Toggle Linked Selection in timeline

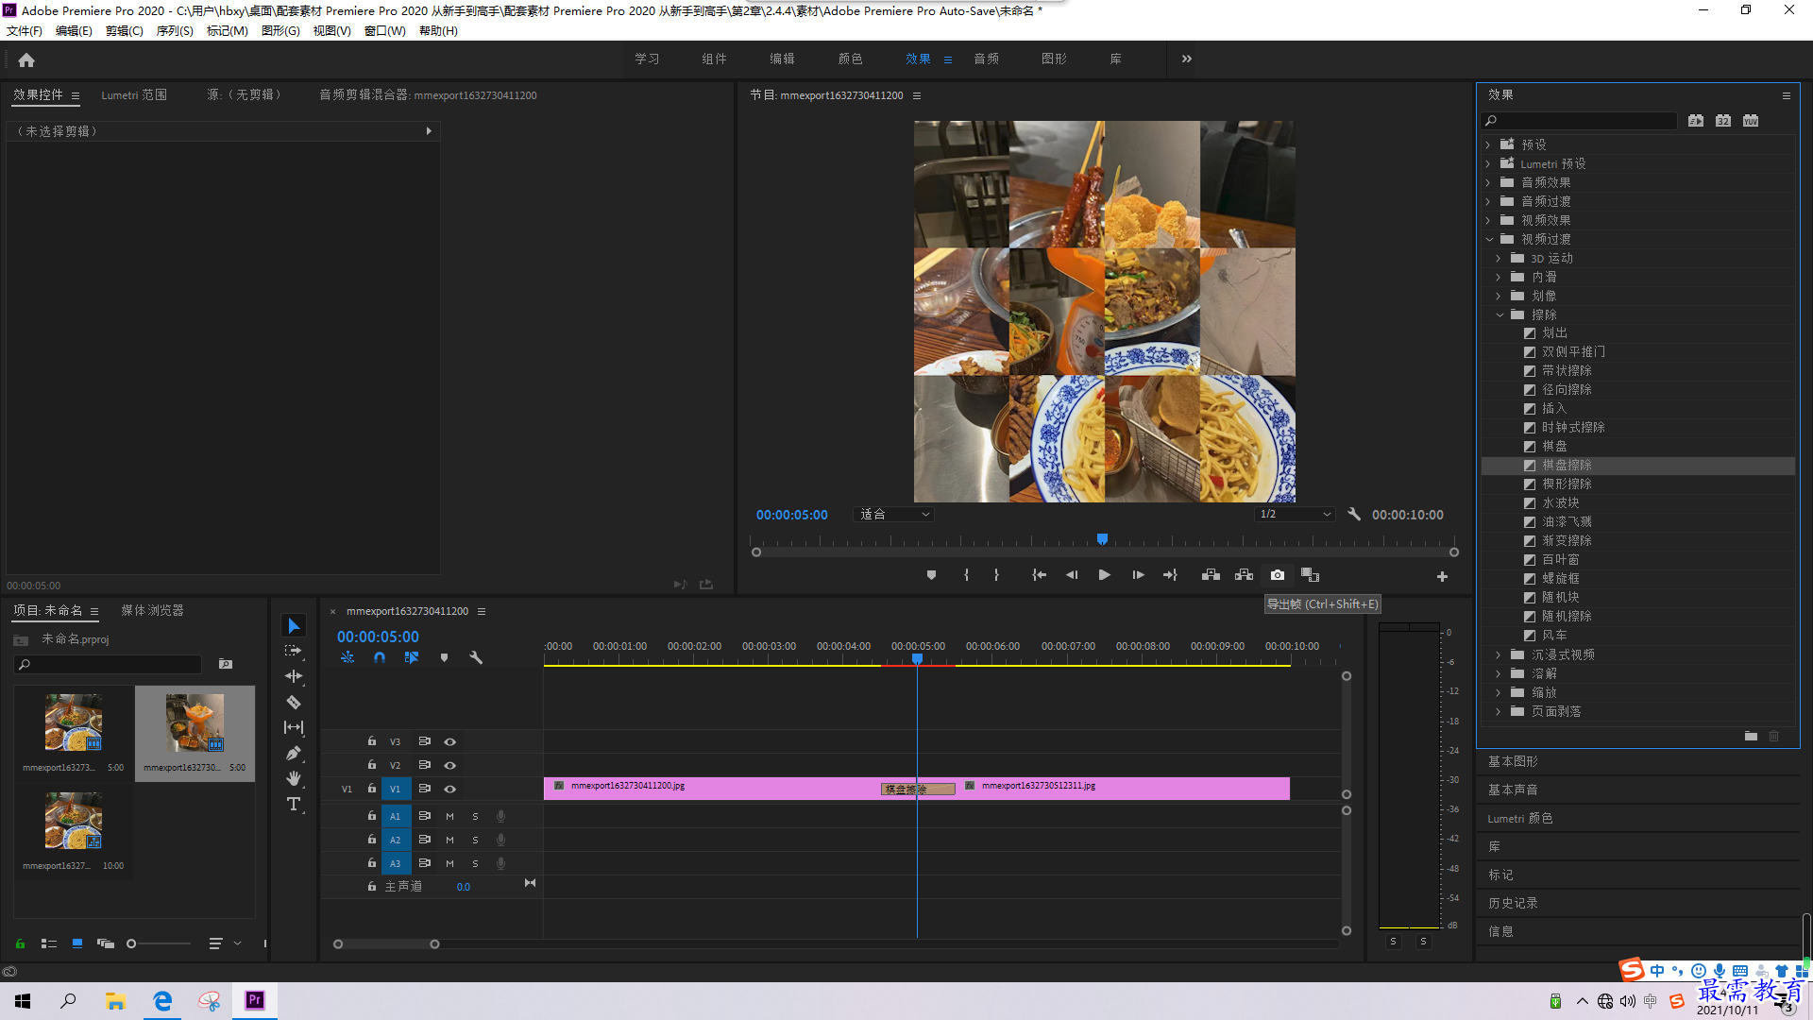pyautogui.click(x=411, y=657)
